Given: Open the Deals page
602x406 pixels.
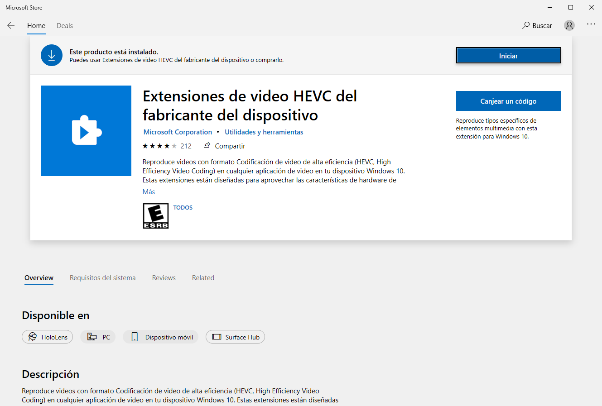Looking at the screenshot, I should click(x=64, y=26).
